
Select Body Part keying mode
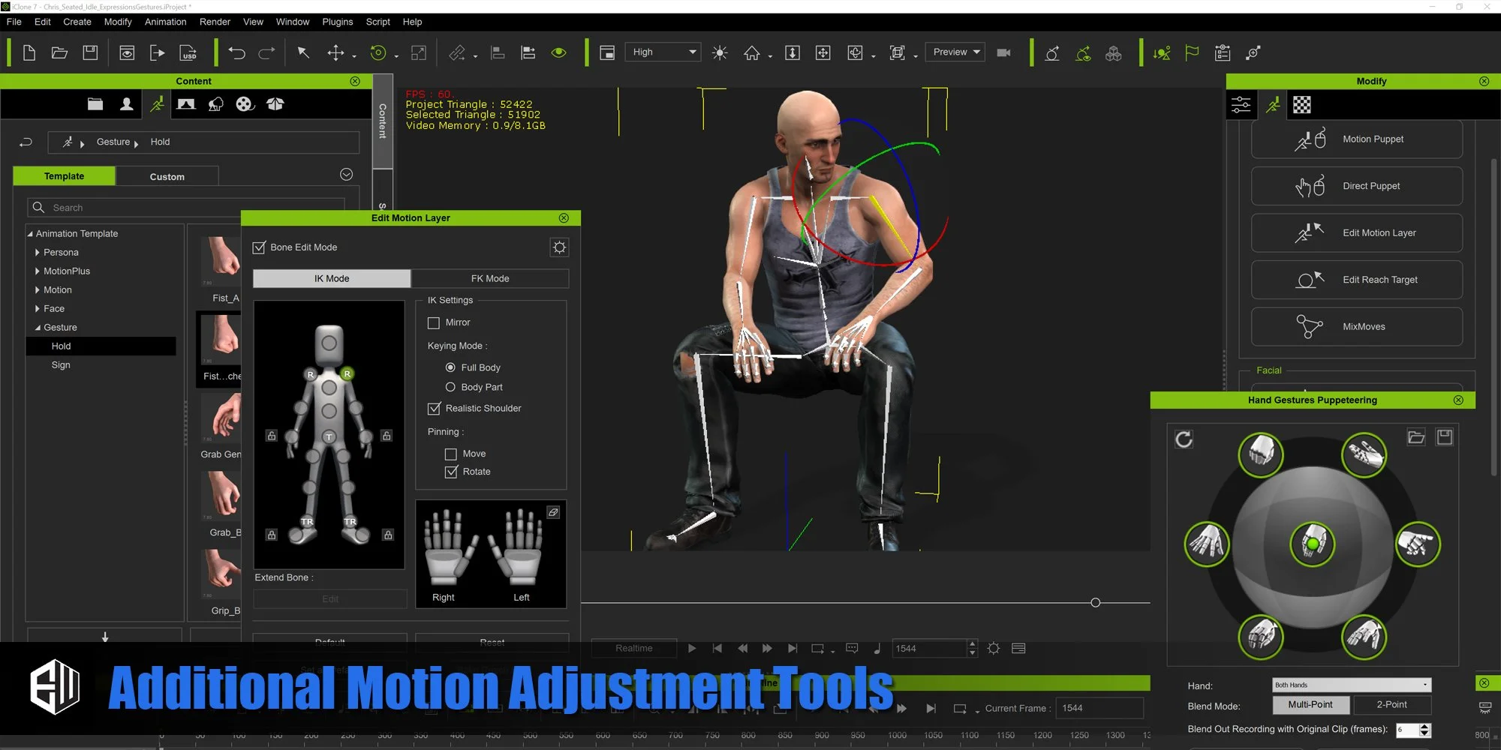[x=450, y=387]
